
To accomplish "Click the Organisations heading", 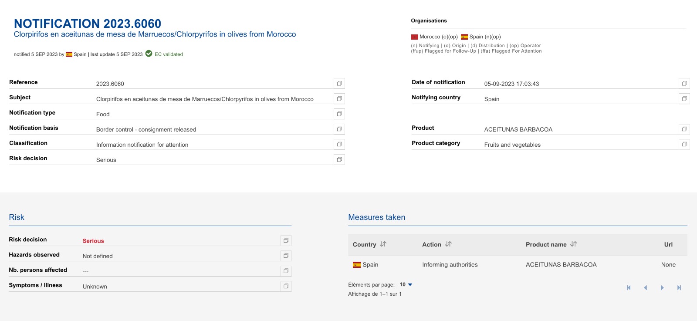I will (x=429, y=20).
